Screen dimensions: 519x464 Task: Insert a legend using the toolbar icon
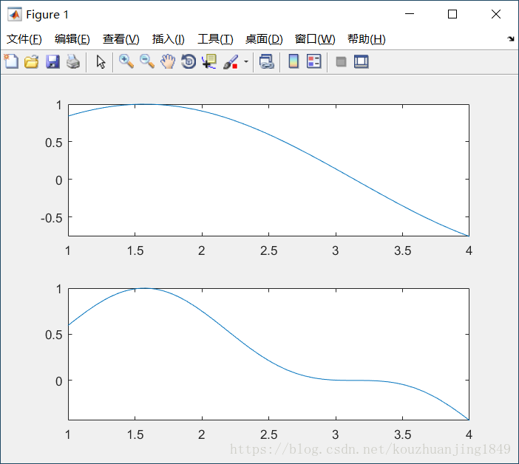[313, 61]
